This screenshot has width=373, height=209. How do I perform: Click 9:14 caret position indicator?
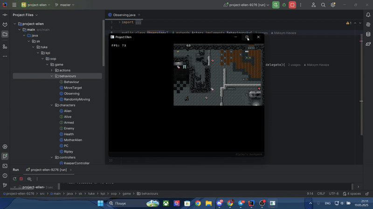[x=310, y=194]
